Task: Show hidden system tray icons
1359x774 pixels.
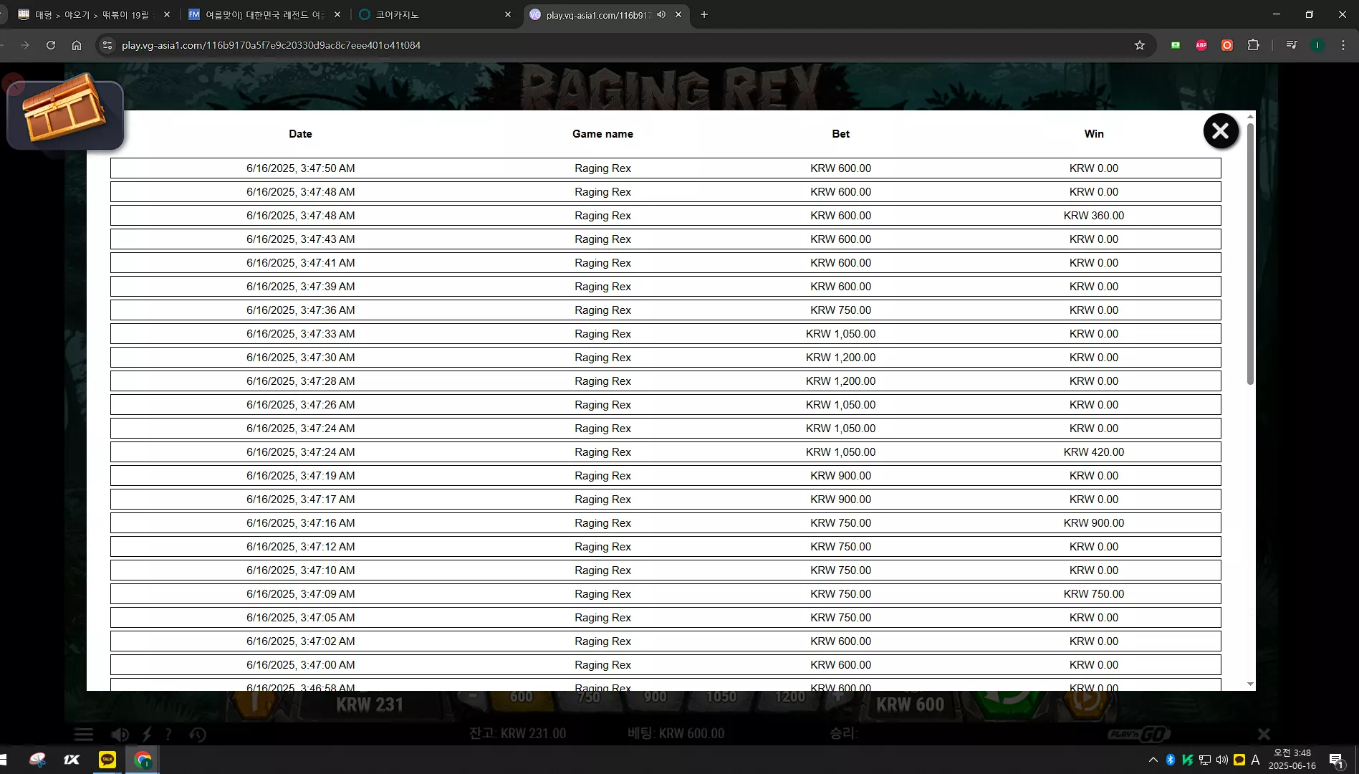Action: coord(1153,760)
